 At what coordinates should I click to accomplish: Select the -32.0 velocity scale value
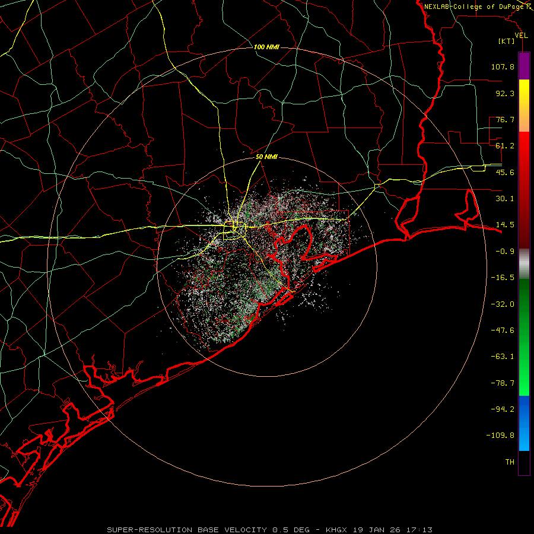pos(503,304)
